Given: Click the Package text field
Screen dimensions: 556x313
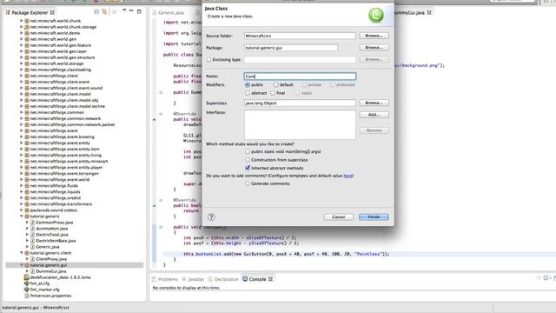Looking at the screenshot, I should (291, 48).
